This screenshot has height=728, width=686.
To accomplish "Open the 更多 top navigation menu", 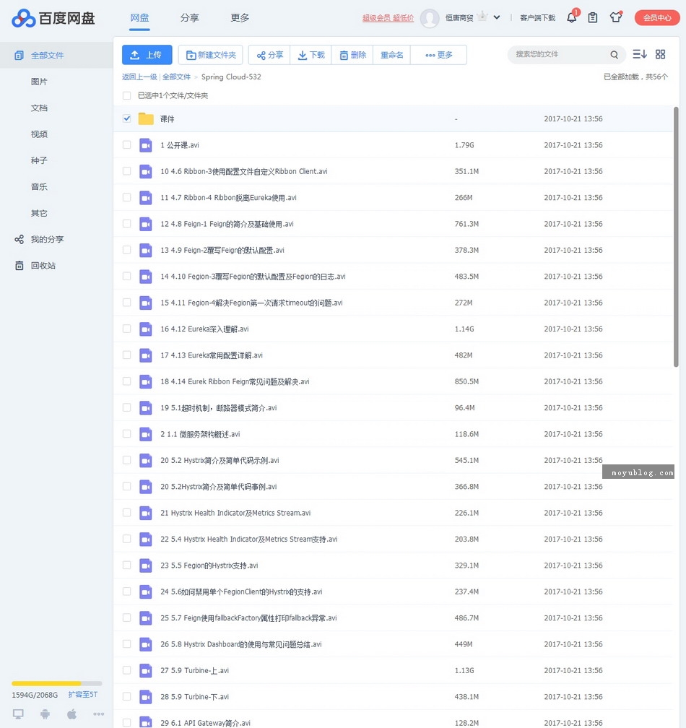I will pyautogui.click(x=240, y=17).
